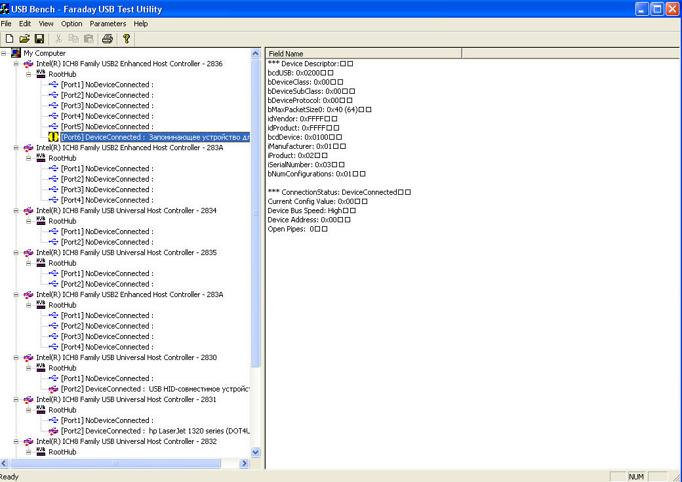Click tree scroll down arrow

[255, 452]
